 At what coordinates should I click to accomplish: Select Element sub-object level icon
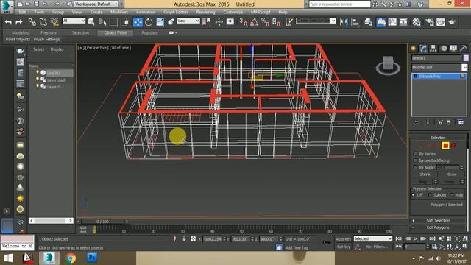(453, 146)
